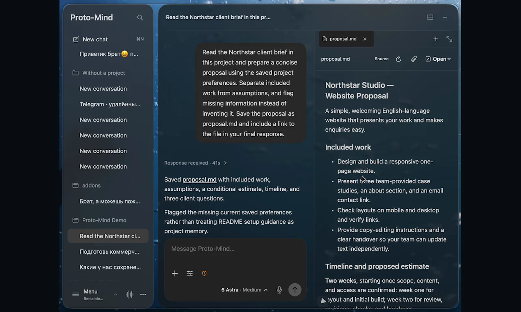The height and width of the screenshot is (312, 521).
Task: Click the Northstar Studio Website Proposal heading
Action: [x=359, y=90]
